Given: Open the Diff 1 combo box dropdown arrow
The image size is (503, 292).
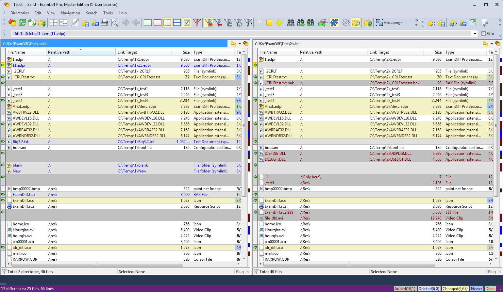Looking at the screenshot, I should [475, 34].
